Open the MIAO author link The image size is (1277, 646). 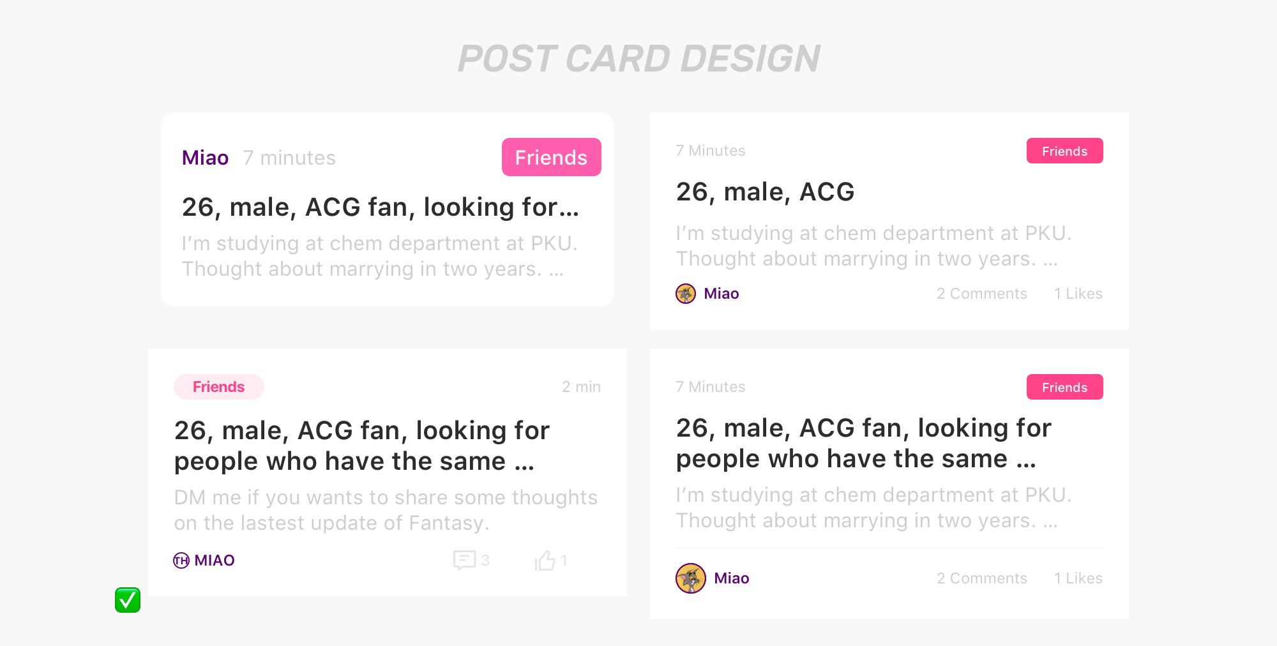click(x=215, y=560)
